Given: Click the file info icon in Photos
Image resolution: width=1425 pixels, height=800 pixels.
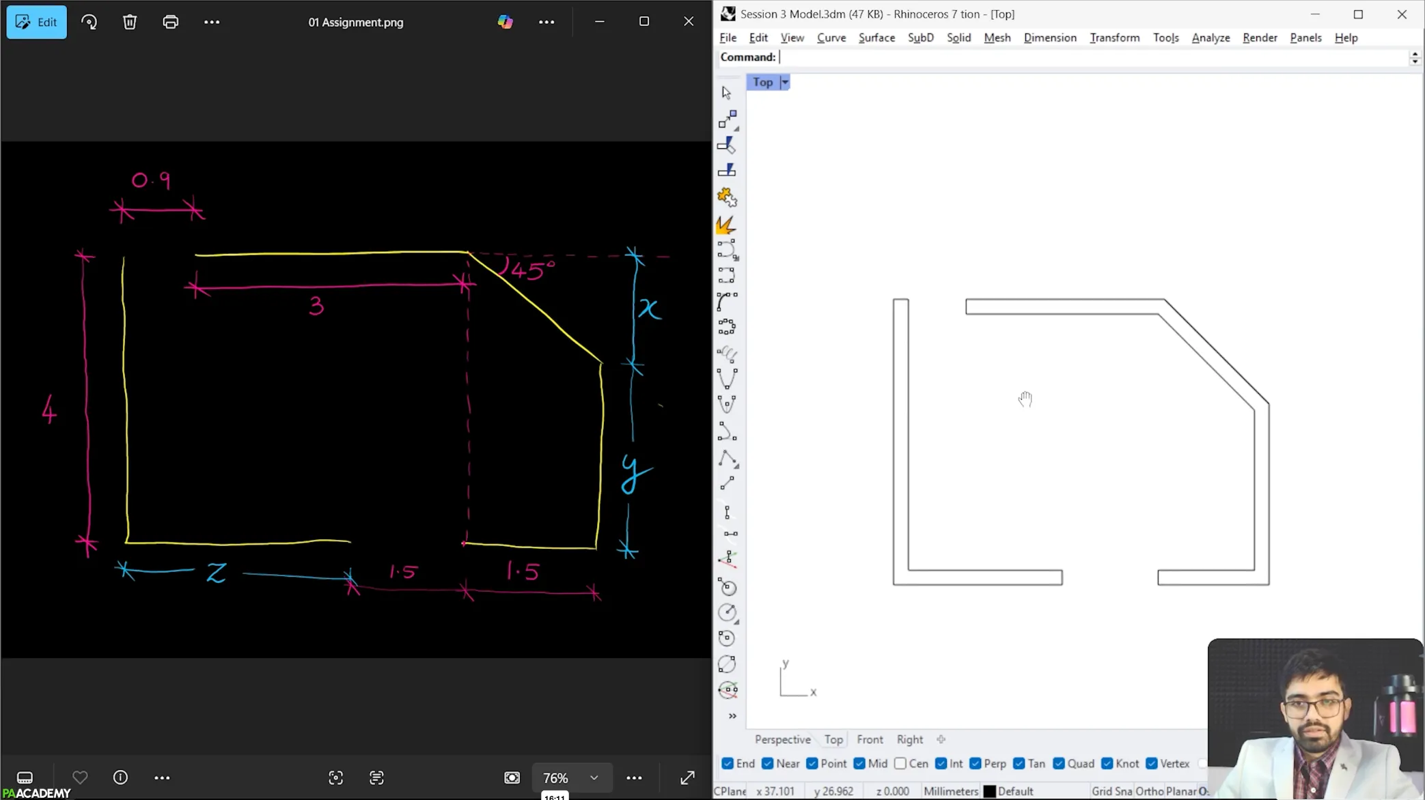Looking at the screenshot, I should pyautogui.click(x=120, y=777).
